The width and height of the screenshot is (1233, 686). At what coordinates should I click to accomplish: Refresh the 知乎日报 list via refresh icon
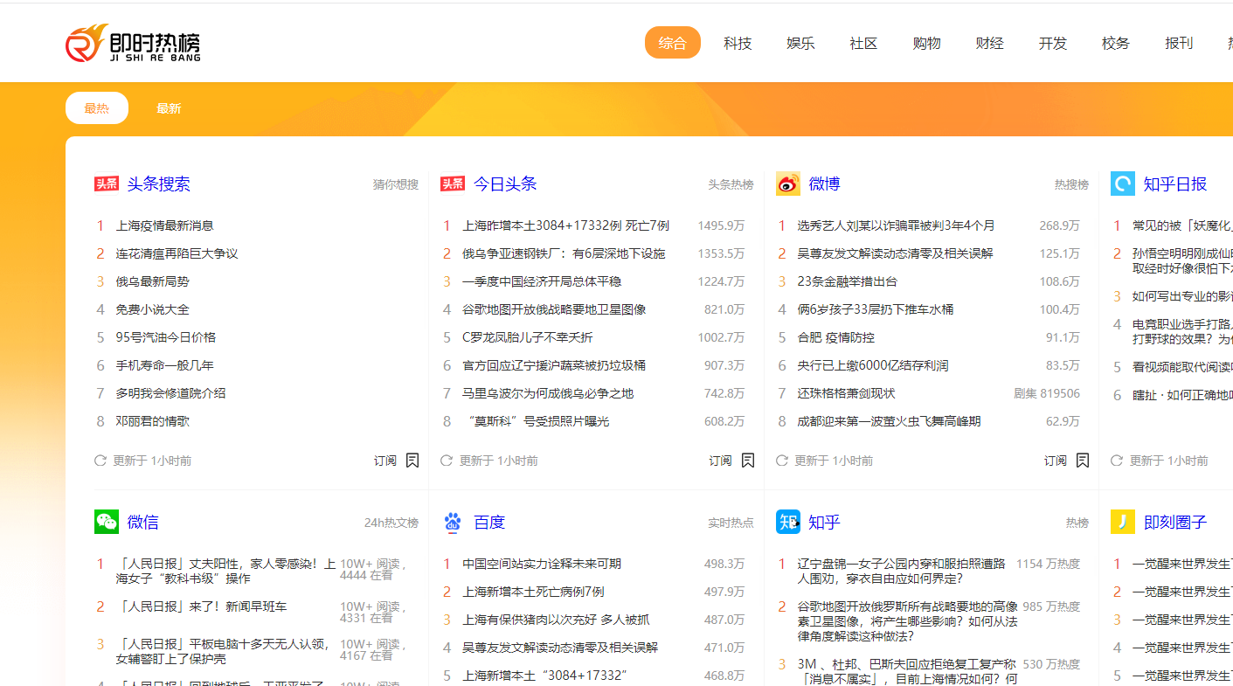(x=1117, y=460)
